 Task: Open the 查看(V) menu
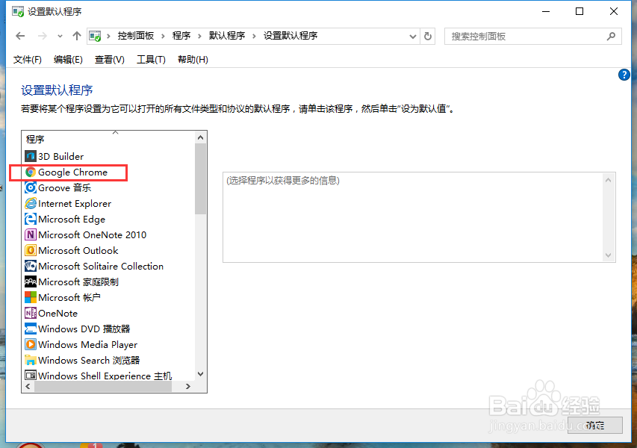(109, 60)
